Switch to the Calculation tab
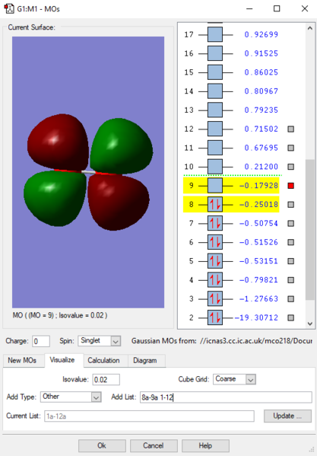This screenshot has height=456, width=317. pos(103,361)
